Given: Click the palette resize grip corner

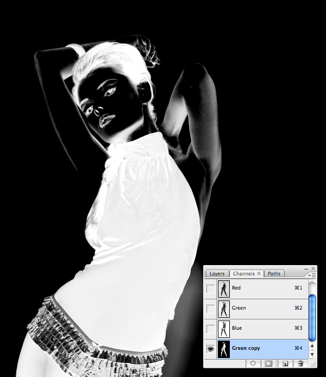Looking at the screenshot, I should [x=314, y=364].
